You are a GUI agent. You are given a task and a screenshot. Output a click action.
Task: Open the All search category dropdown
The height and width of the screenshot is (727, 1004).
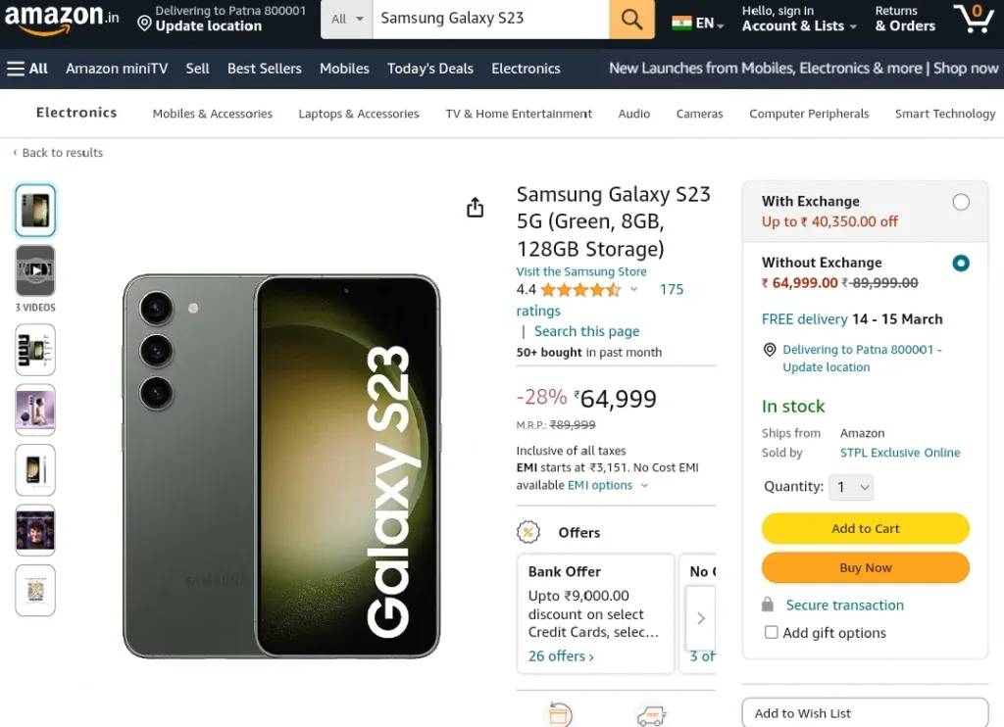[x=347, y=20]
